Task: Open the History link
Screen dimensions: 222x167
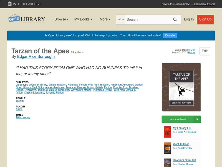Action: pyautogui.click(x=191, y=52)
